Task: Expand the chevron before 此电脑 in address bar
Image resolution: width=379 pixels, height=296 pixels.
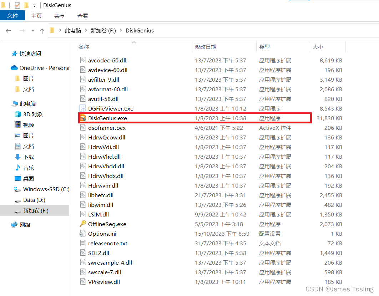Action: tap(60, 30)
